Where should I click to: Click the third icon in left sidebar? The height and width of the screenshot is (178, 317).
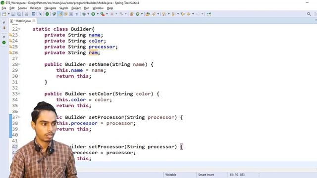point(4,37)
